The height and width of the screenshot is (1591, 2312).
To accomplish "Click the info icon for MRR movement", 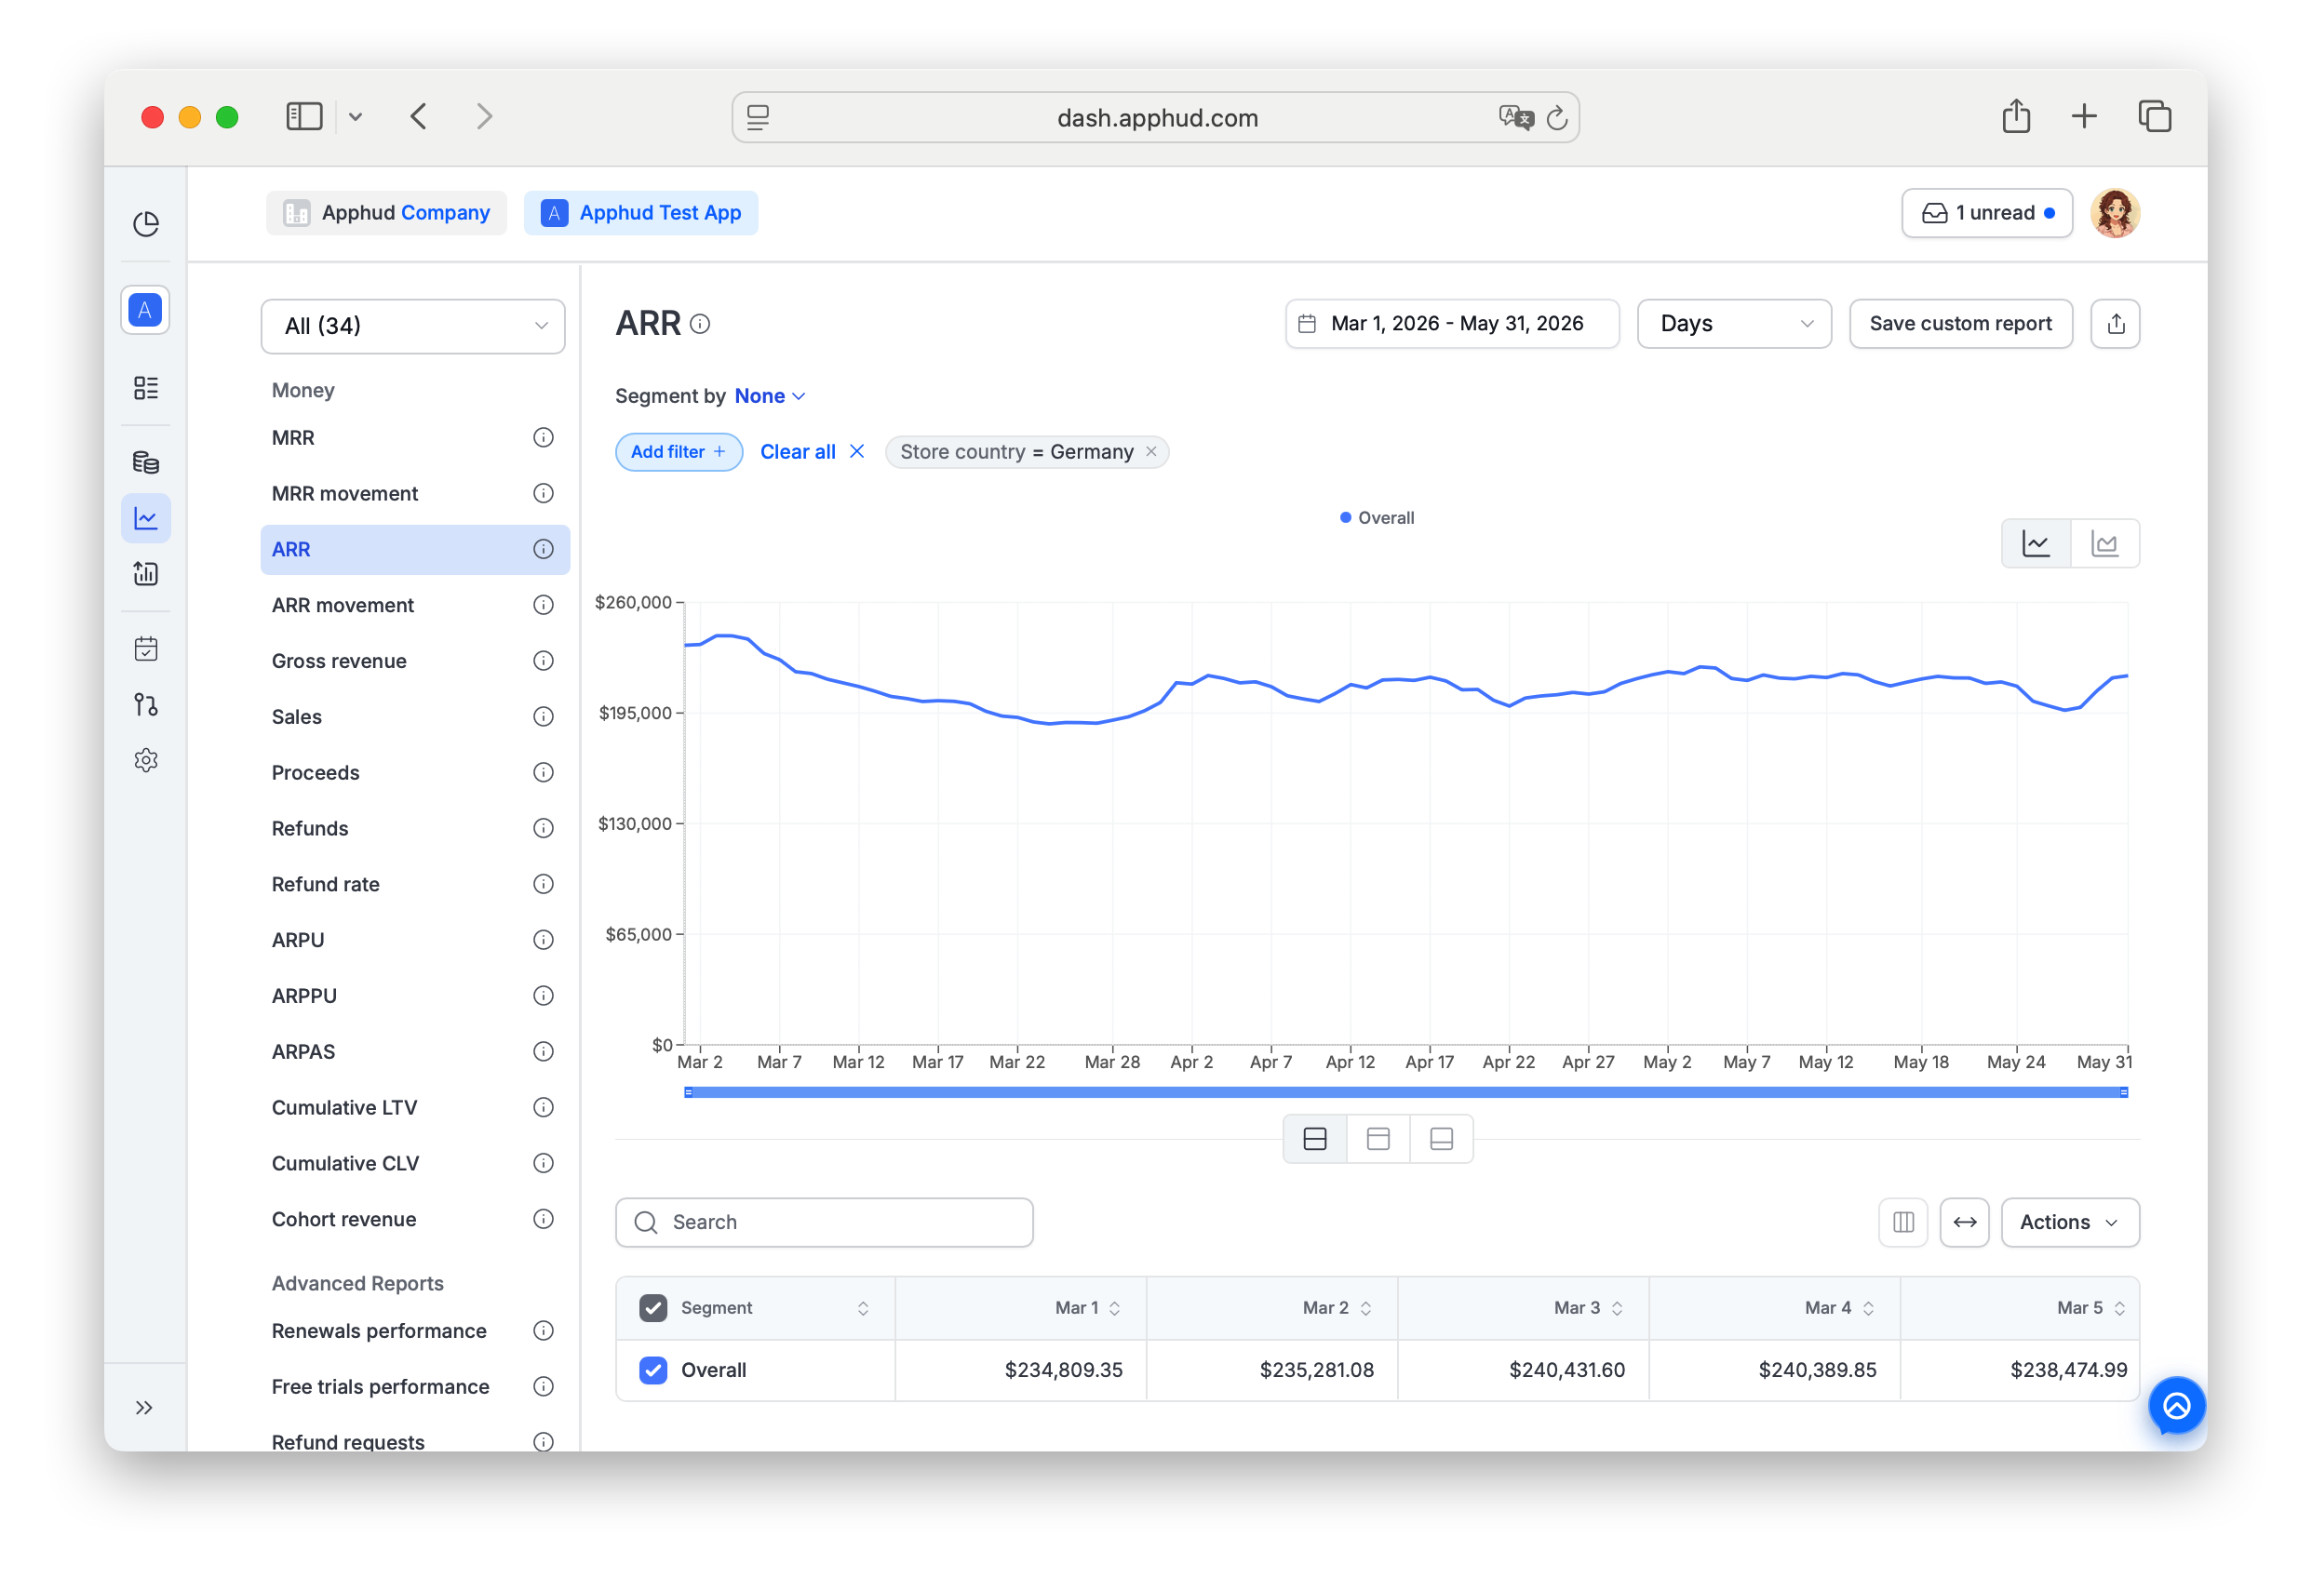I will (544, 493).
